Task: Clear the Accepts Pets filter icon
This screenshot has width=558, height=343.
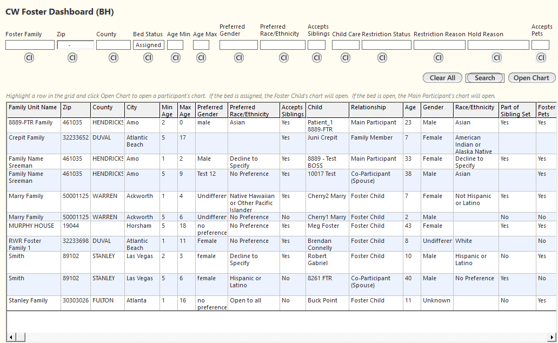Action: (x=541, y=58)
